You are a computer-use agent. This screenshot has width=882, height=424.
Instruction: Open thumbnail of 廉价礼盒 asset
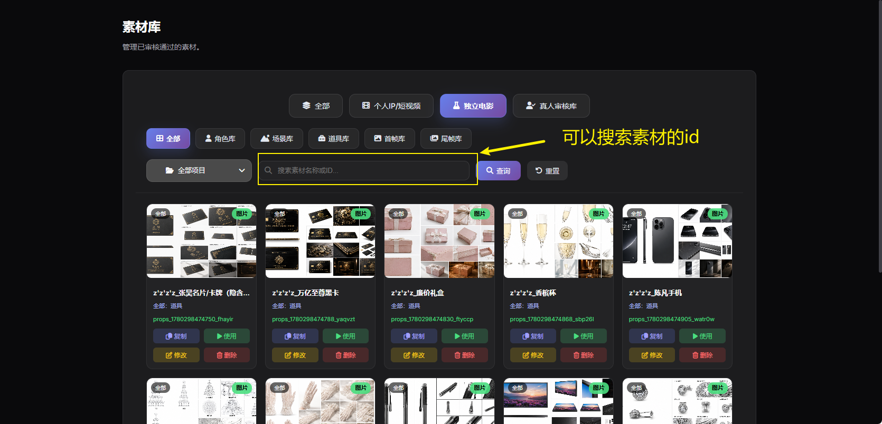(439, 241)
